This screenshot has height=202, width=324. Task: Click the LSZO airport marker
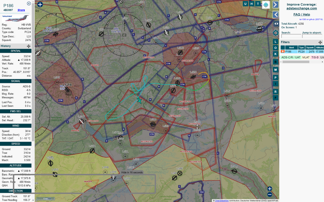click(166, 32)
